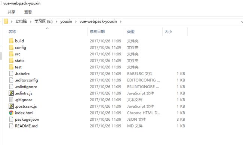Screen dimensions: 243x145
Task: Click vue-webpack-youxin breadcrumb segment
Action: [98, 21]
